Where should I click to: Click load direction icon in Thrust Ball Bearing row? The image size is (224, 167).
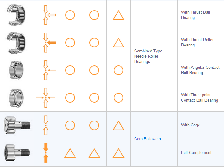tap(46, 15)
